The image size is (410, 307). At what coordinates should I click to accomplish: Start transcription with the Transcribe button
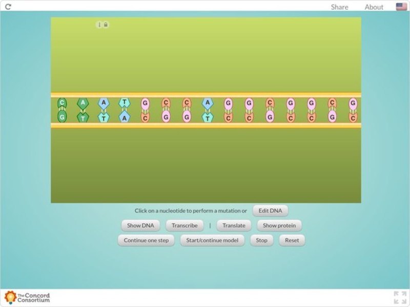[184, 225]
